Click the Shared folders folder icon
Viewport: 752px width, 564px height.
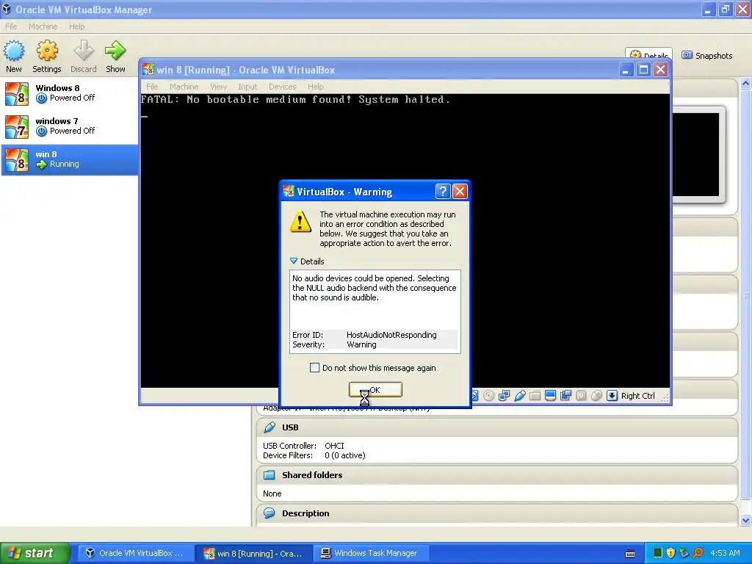click(x=270, y=475)
